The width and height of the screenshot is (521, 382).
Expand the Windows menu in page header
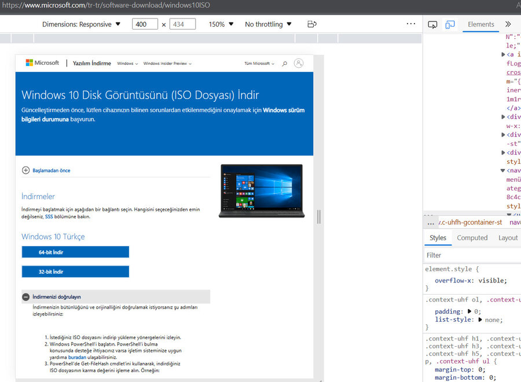tap(127, 64)
